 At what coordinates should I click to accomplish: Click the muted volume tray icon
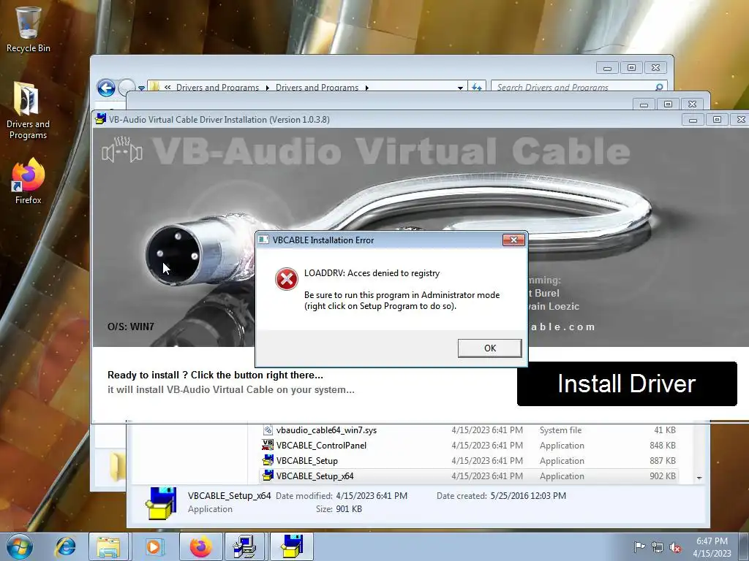click(x=675, y=547)
